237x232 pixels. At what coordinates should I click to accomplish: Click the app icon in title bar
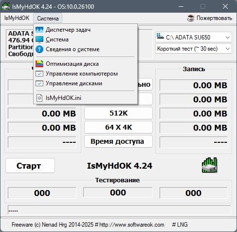(6, 6)
